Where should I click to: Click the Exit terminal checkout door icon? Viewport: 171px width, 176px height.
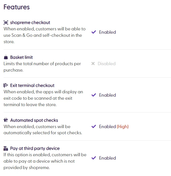6,85
